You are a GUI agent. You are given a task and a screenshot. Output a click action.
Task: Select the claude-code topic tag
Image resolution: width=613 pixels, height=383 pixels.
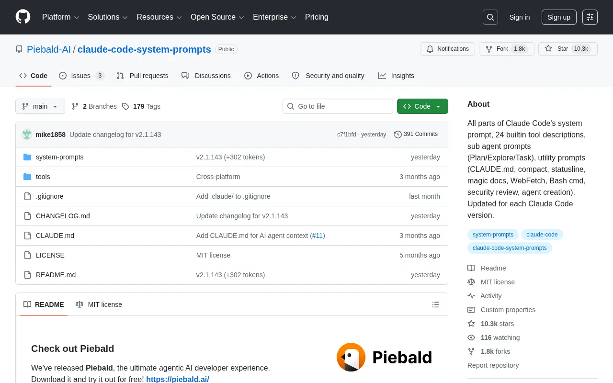point(542,235)
